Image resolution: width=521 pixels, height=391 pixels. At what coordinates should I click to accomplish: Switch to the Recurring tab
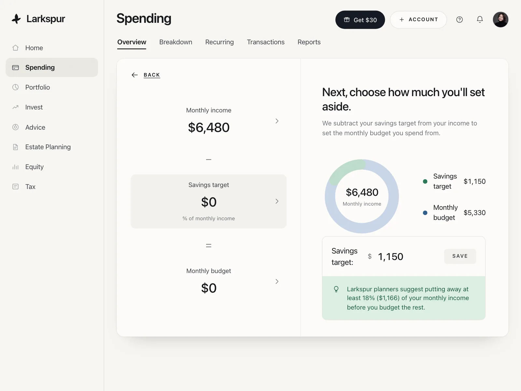coord(219,42)
